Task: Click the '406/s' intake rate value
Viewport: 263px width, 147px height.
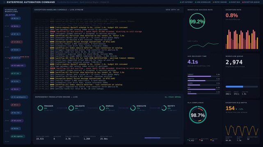Action: coord(228,94)
